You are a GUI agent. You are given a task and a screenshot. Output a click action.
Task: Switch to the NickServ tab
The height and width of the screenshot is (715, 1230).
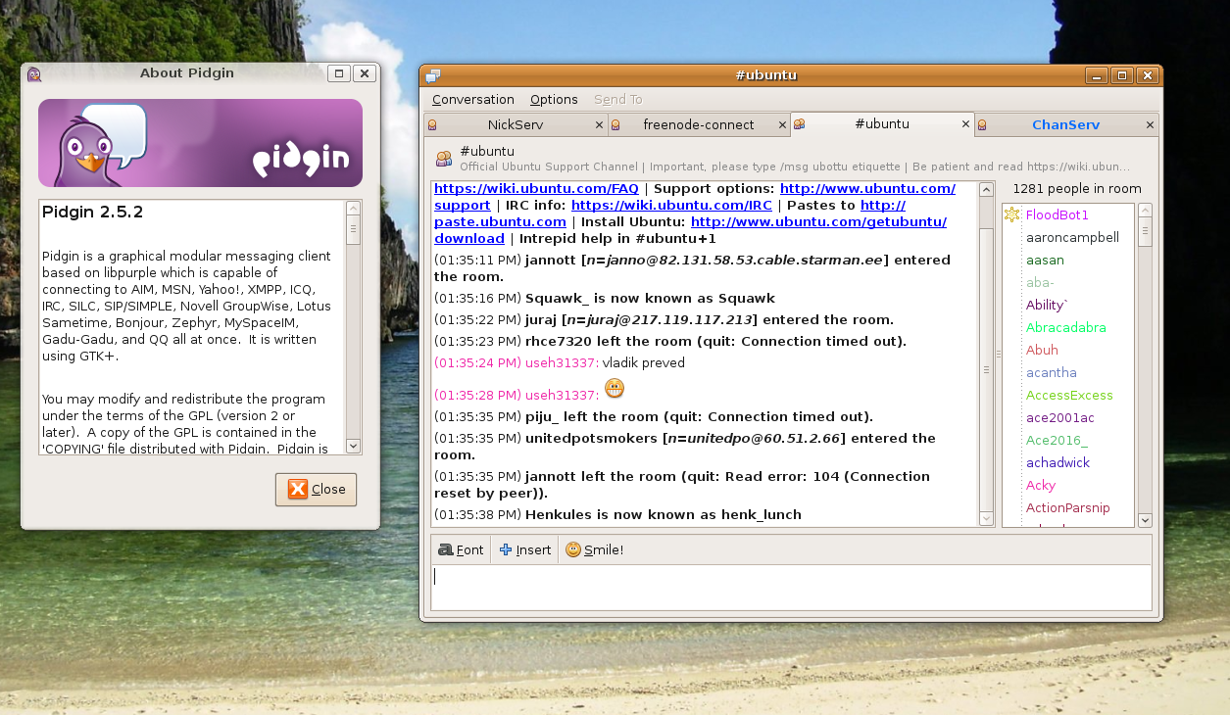coord(516,125)
